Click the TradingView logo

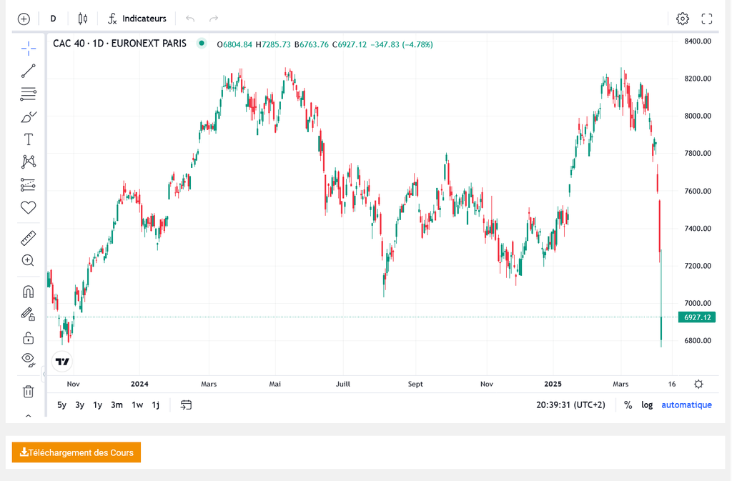[62, 362]
